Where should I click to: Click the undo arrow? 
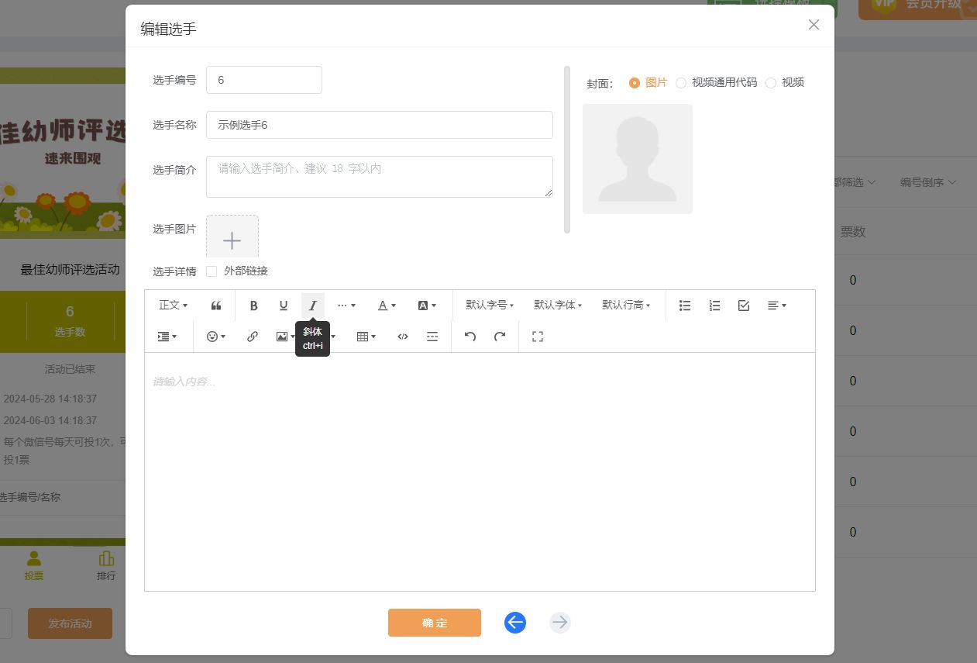pos(470,337)
